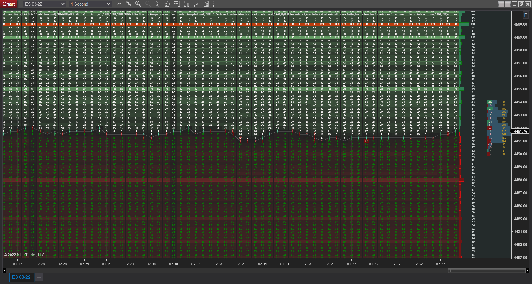Click the second grey window link square
Image resolution: width=532 pixels, height=284 pixels.
click(508, 4)
